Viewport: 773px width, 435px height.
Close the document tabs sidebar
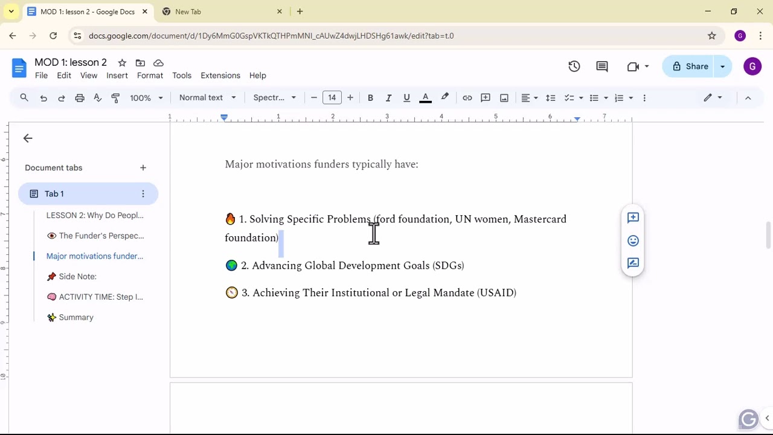[28, 138]
